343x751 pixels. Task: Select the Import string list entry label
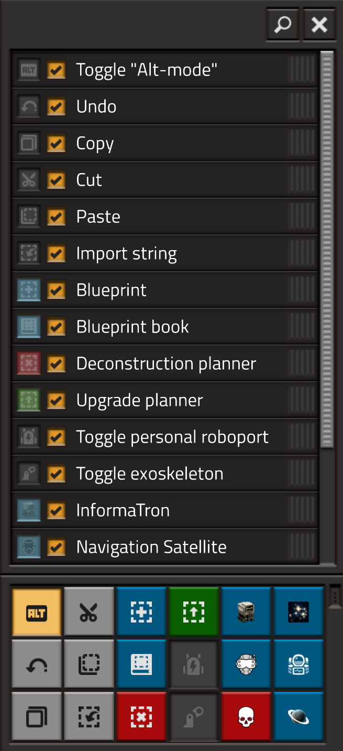point(126,253)
